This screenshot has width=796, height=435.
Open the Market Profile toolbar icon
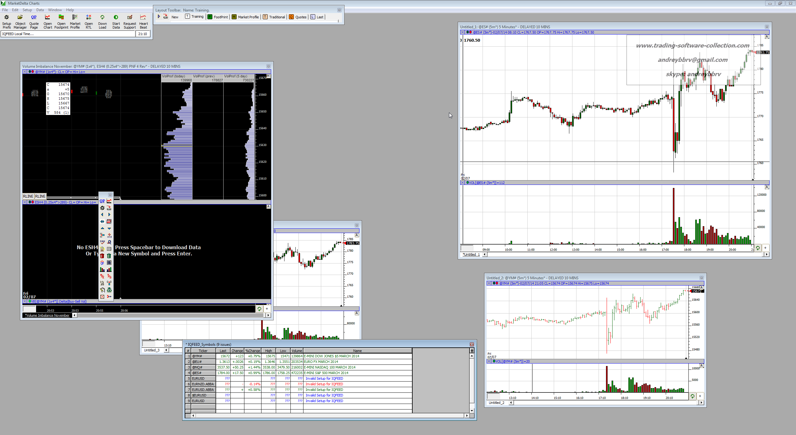coord(75,17)
